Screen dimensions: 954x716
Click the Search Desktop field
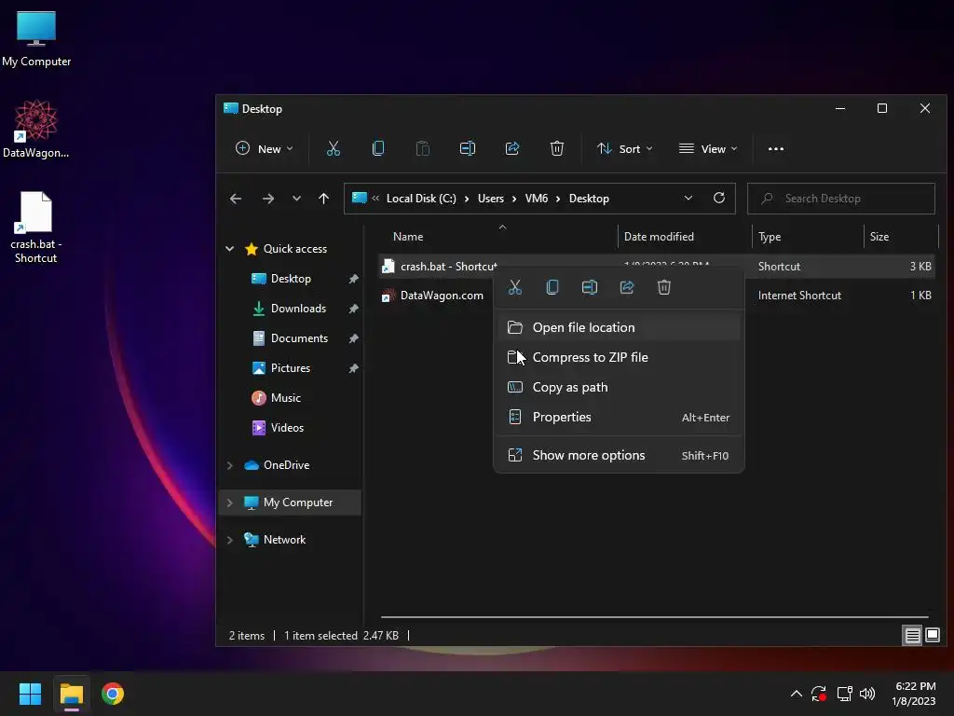point(841,199)
